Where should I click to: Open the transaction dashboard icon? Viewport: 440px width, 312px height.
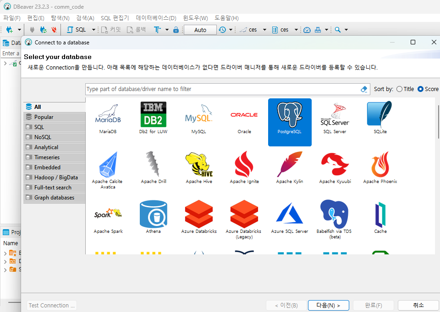307,29
